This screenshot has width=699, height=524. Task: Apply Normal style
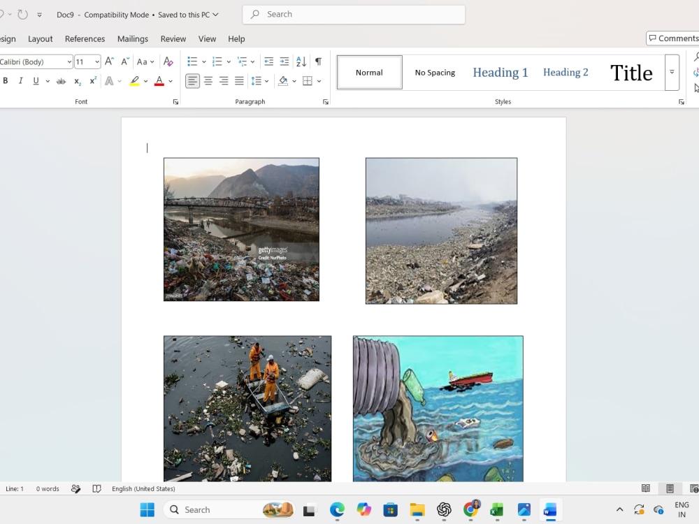point(369,72)
